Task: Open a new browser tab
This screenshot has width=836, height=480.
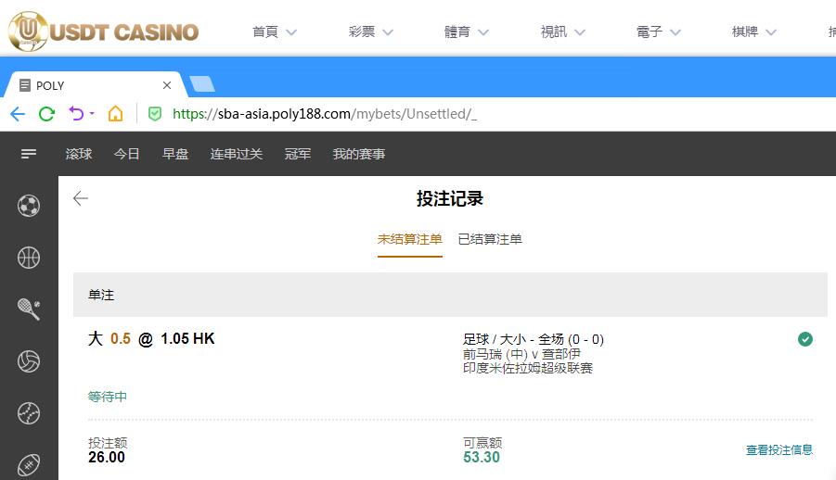Action: 202,84
